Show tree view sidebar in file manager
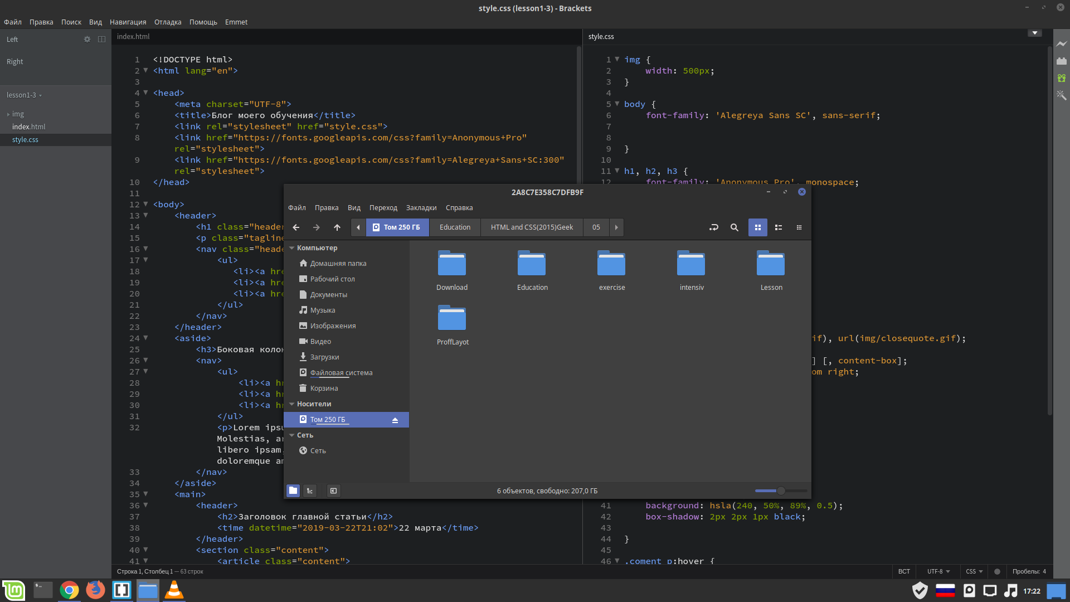 310,491
